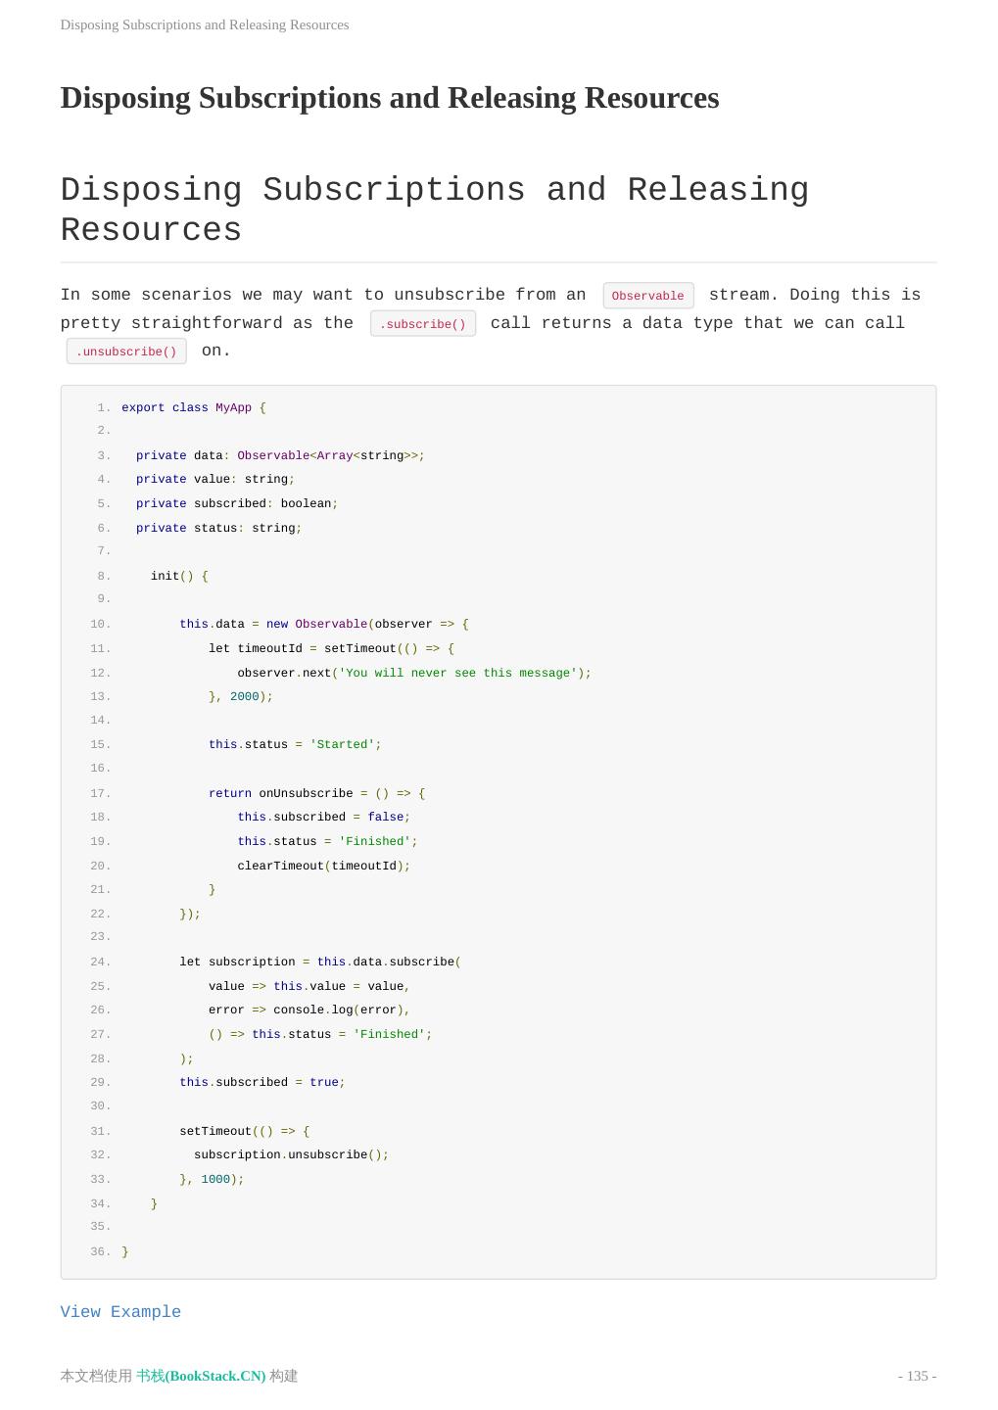Click the return onUnsubscribe line
998x1410 pixels.
pyautogui.click(x=315, y=793)
